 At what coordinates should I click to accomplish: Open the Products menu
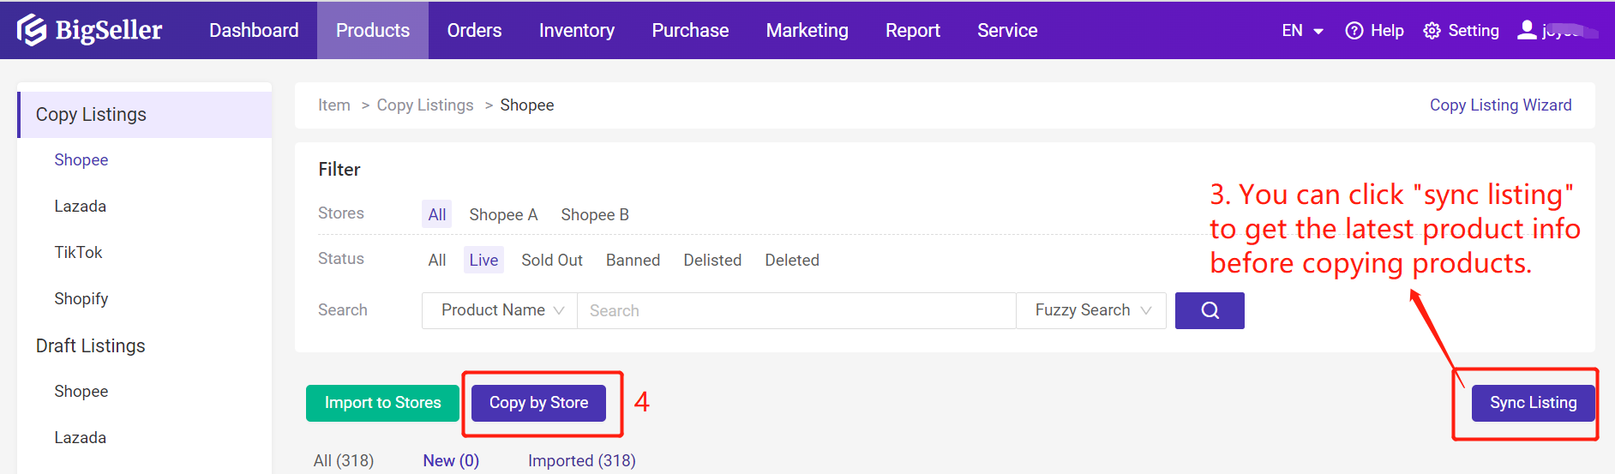[x=373, y=30]
